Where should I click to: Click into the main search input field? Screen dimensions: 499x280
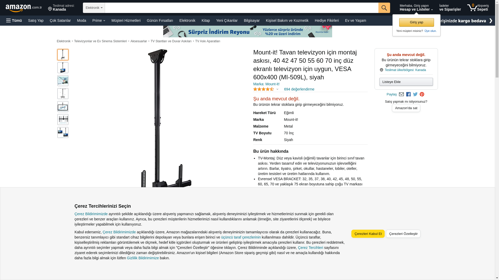point(241,8)
